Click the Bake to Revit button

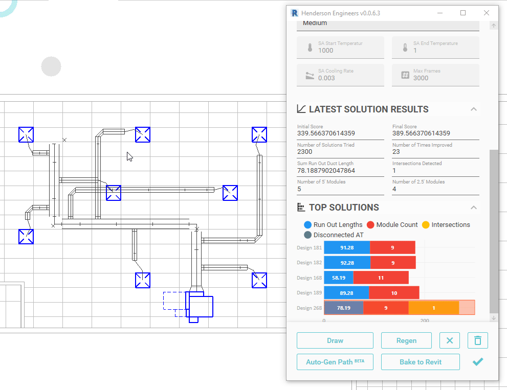coord(421,362)
